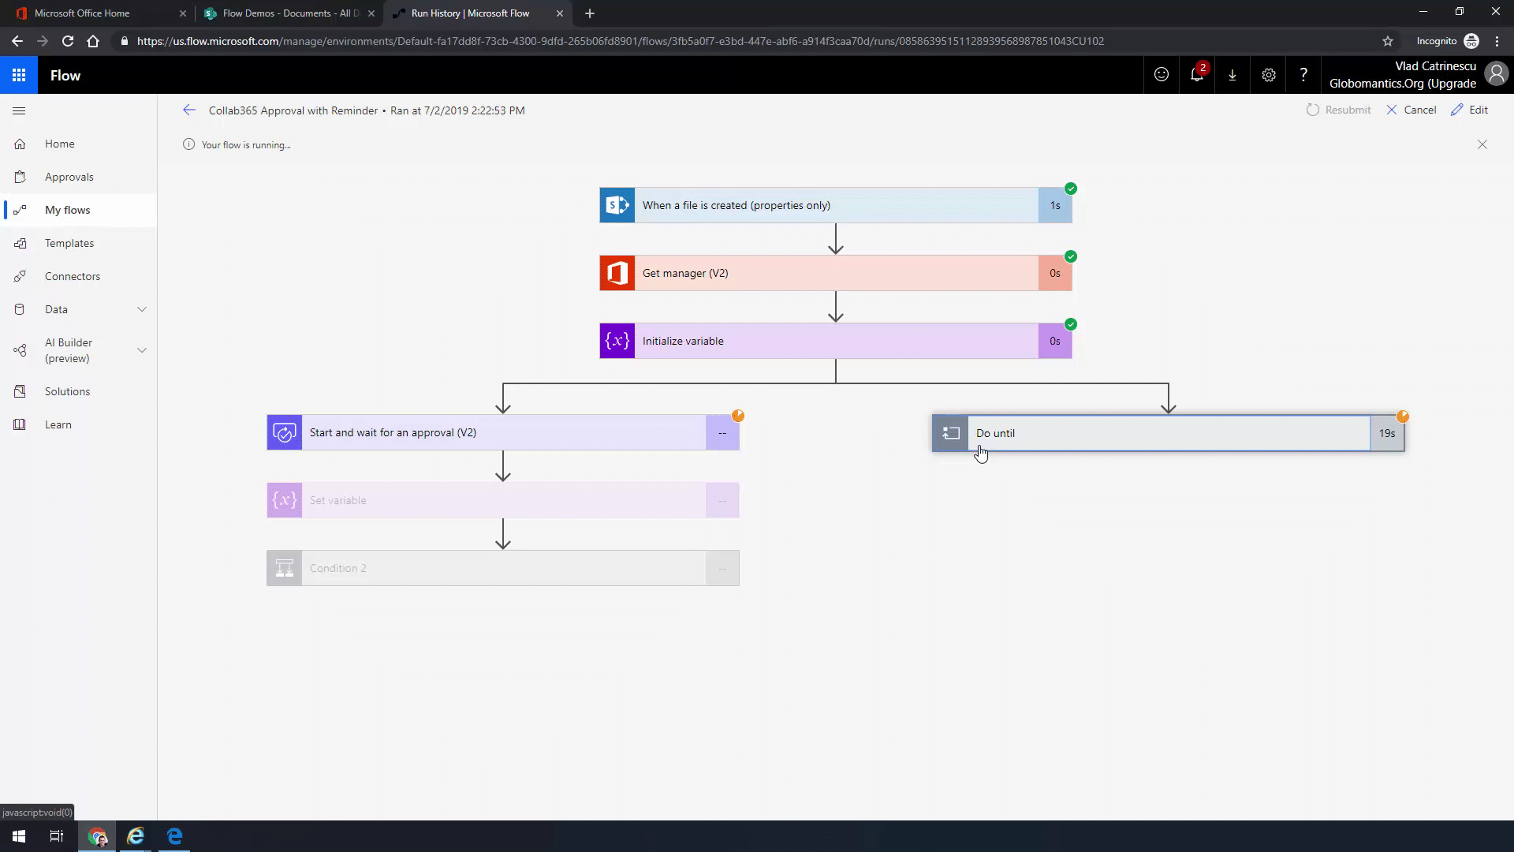Open the notifications bell
Image resolution: width=1514 pixels, height=852 pixels.
click(x=1197, y=75)
